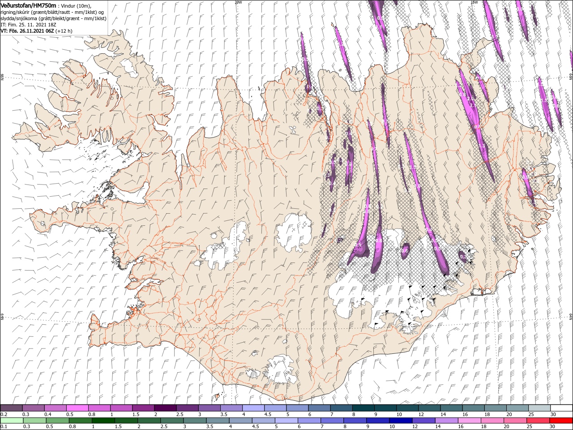The image size is (573, 430).
Task: Select top legend swatch between 18 and 20
Action: (496, 408)
